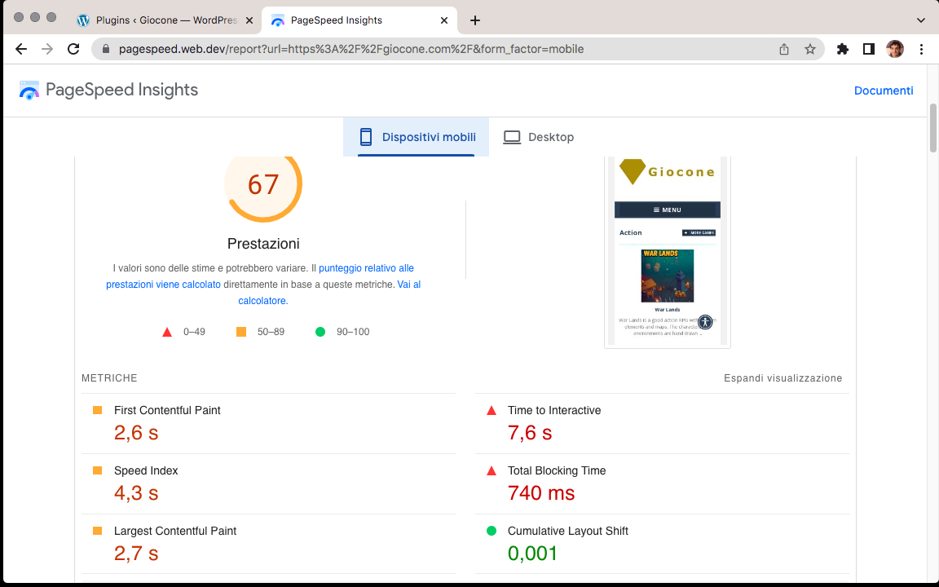Click Espandi visualizzazione
The height and width of the screenshot is (587, 939).
pos(782,378)
